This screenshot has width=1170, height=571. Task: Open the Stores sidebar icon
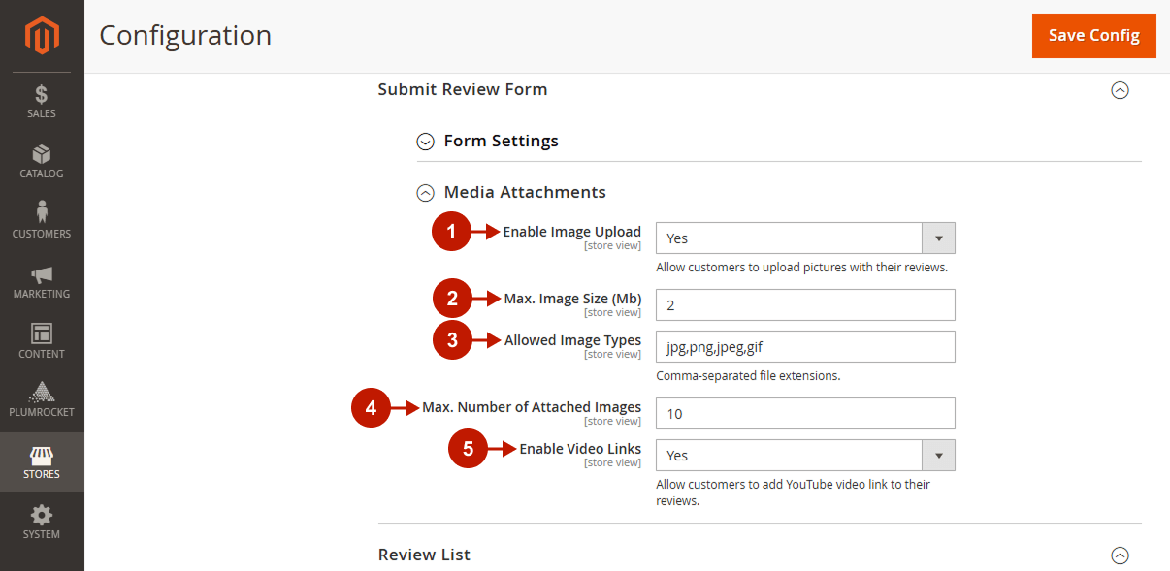42,455
